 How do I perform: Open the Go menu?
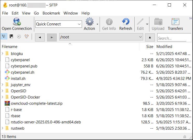tap(36, 13)
